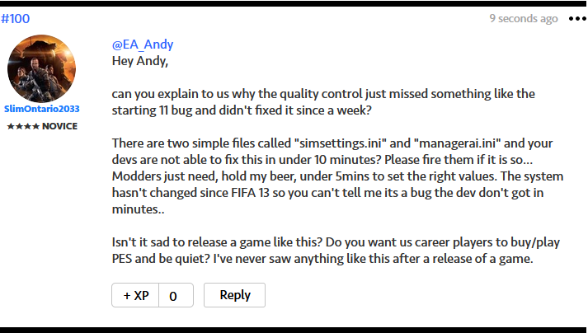588x333 pixels.
Task: Click the '9 seconds ago' timestamp
Action: [523, 18]
